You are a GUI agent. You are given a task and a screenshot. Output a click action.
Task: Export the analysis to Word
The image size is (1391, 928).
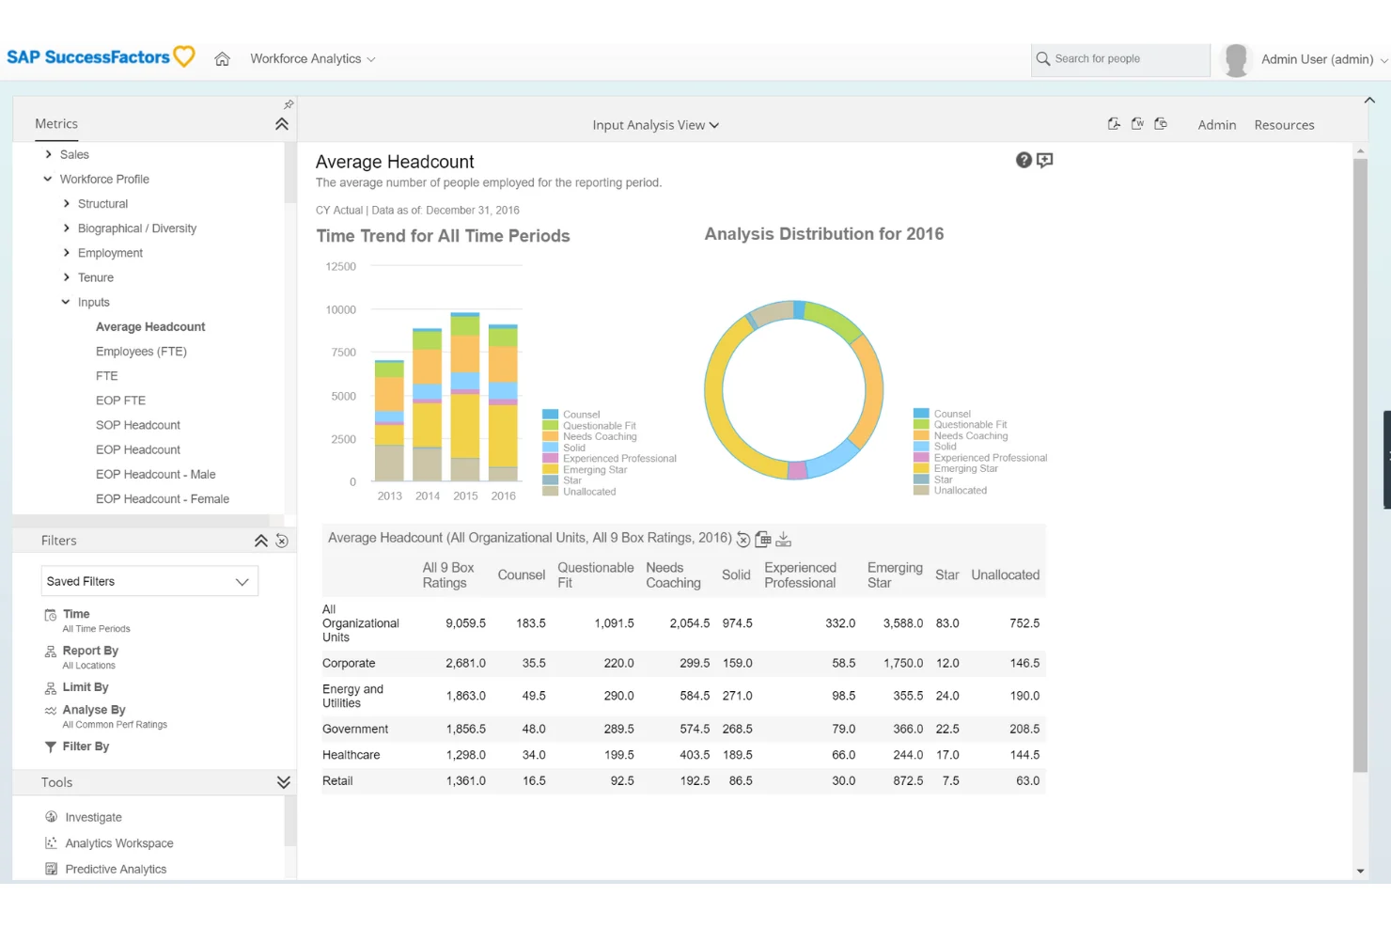1137,123
